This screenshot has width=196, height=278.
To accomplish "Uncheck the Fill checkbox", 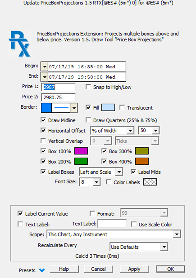I will [88, 107].
